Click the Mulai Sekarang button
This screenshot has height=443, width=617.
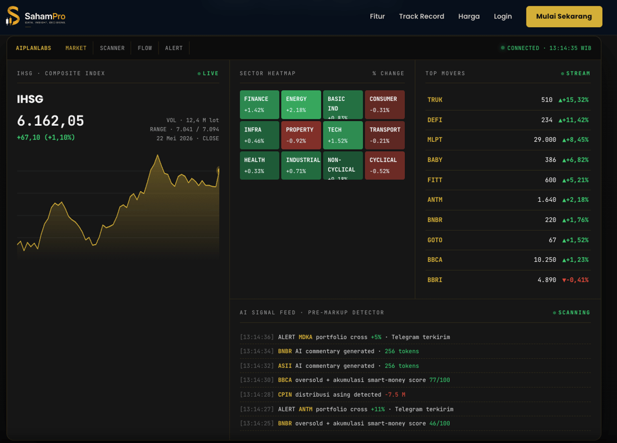tap(564, 17)
